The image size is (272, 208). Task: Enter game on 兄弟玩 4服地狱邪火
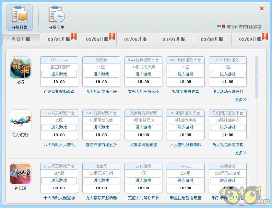144,127
